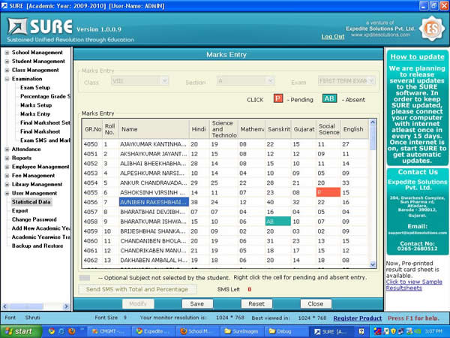450x338 pixels.
Task: Click Send SMS with Total and Percentage
Action: click(x=137, y=289)
